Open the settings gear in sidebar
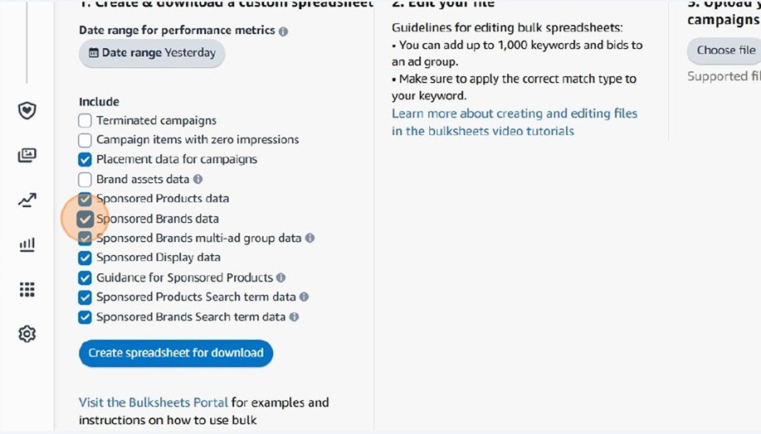The height and width of the screenshot is (434, 761). pos(27,335)
